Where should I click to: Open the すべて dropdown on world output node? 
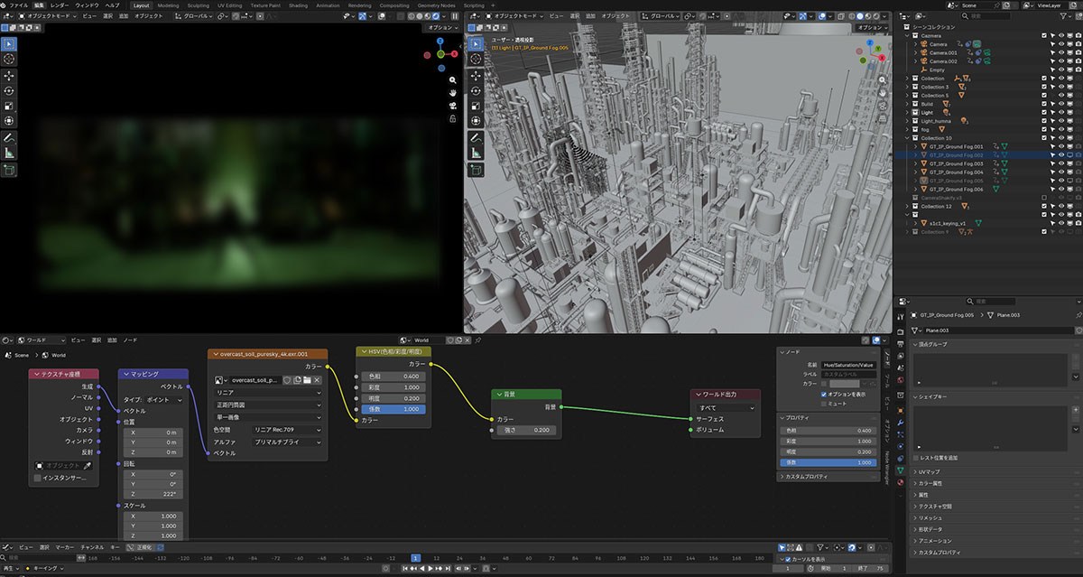coord(726,407)
